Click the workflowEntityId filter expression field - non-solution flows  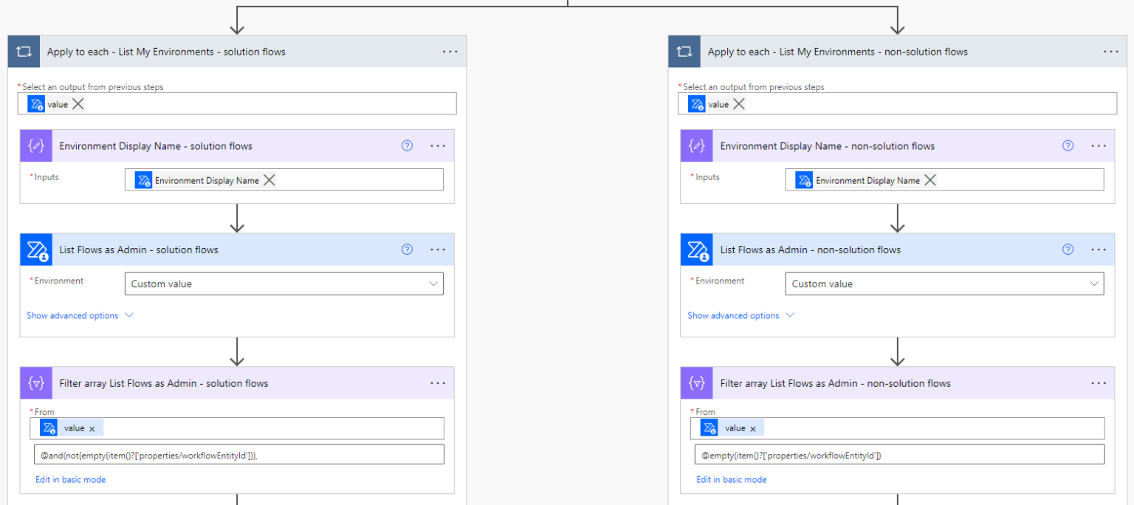coord(898,455)
